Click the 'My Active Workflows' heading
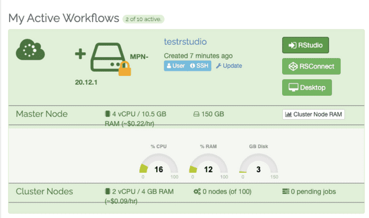 point(64,18)
